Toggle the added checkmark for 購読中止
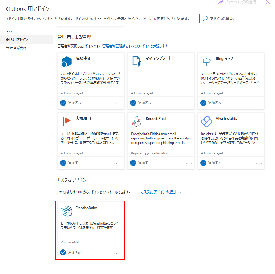This screenshot has width=275, height=274. (63, 103)
